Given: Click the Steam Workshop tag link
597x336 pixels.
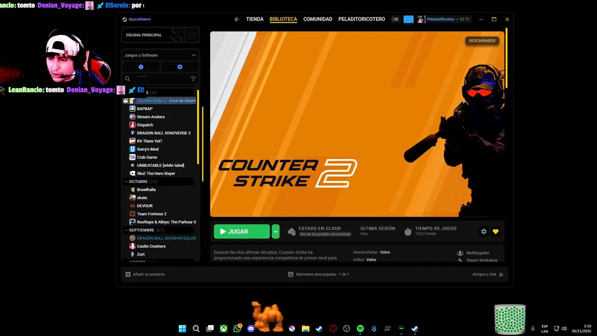Looking at the screenshot, I should tap(482, 260).
